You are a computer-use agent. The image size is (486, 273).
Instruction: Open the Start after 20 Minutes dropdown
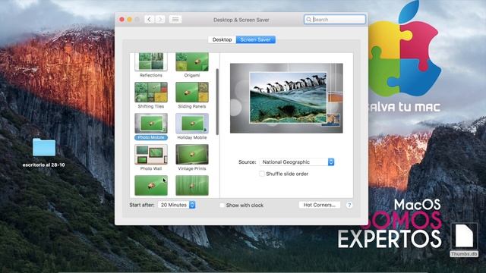click(x=177, y=205)
